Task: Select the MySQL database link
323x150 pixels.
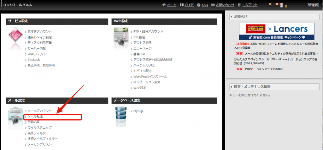Action: 138,111
